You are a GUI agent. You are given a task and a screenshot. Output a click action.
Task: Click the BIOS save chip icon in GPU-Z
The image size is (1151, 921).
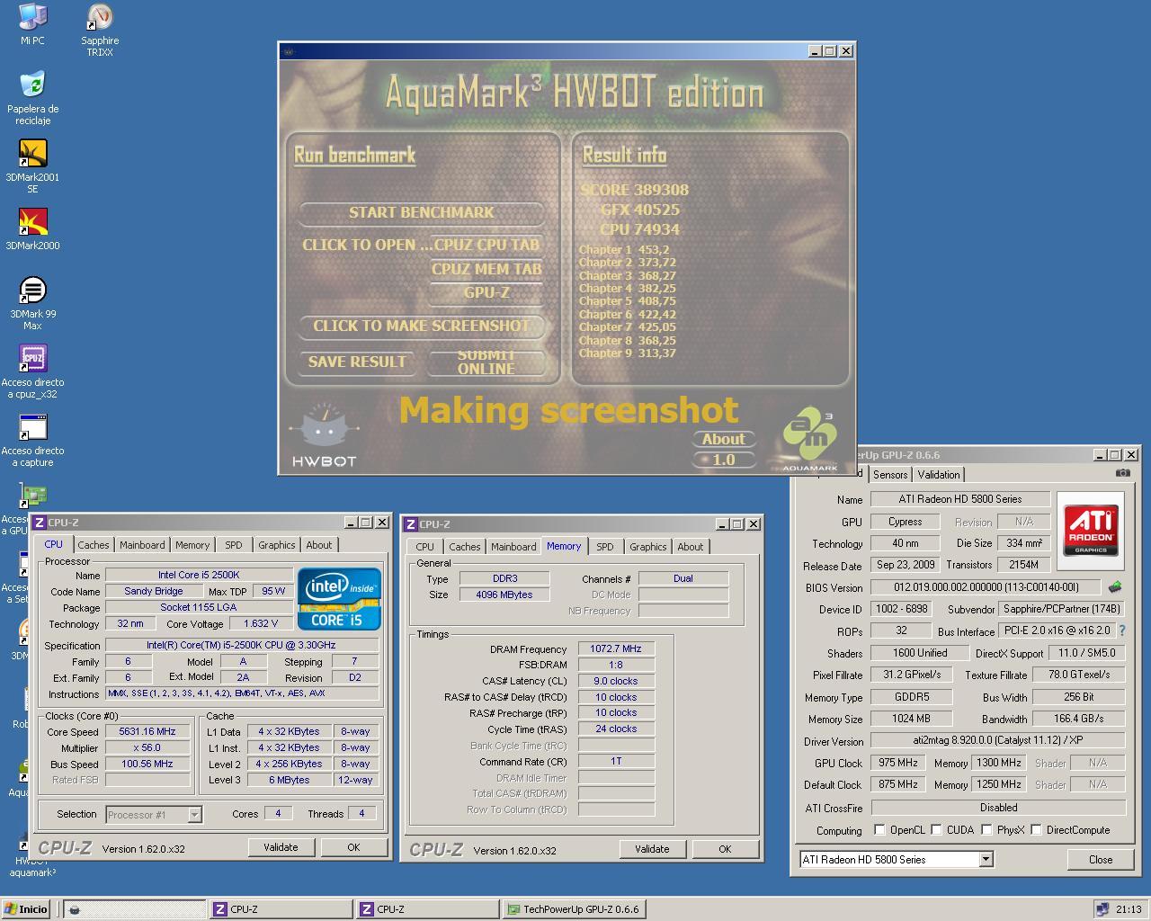pyautogui.click(x=1115, y=586)
